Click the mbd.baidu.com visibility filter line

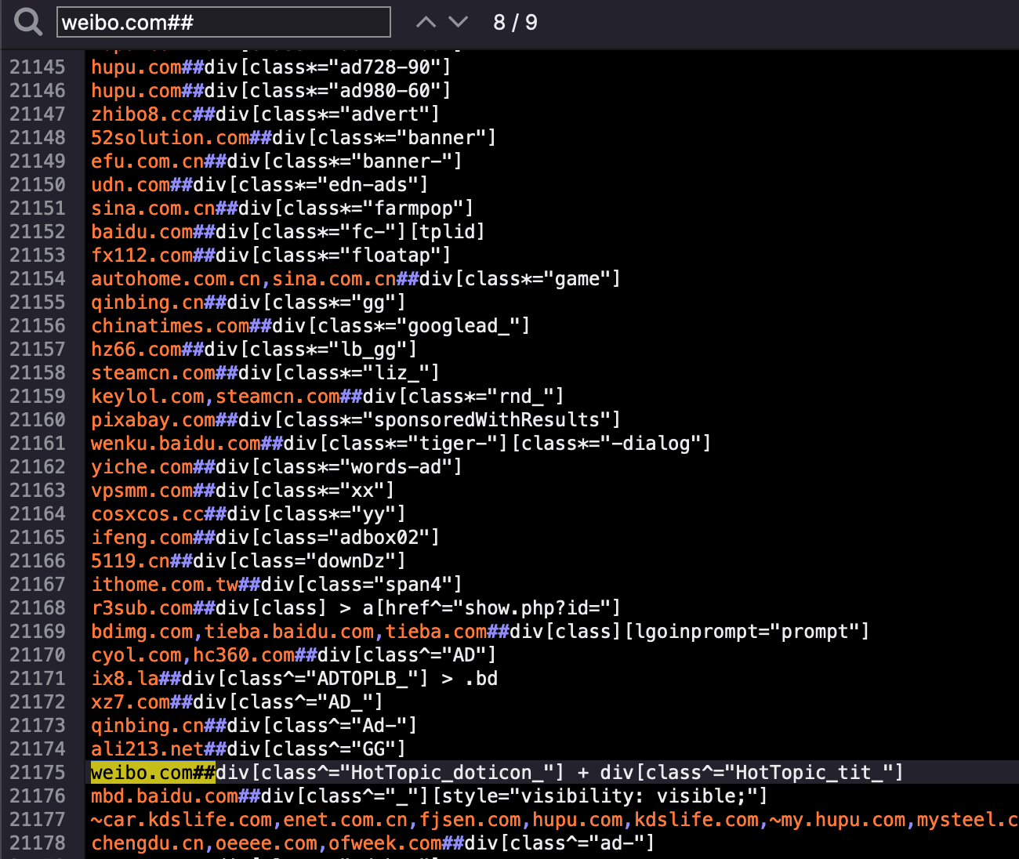pos(430,796)
